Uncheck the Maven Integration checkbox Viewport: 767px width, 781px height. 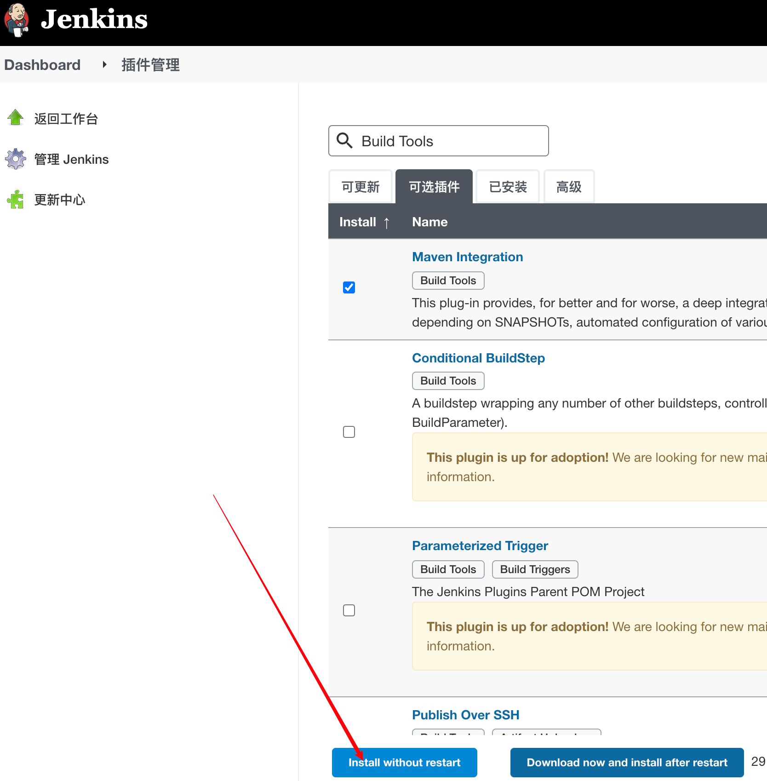pyautogui.click(x=349, y=287)
